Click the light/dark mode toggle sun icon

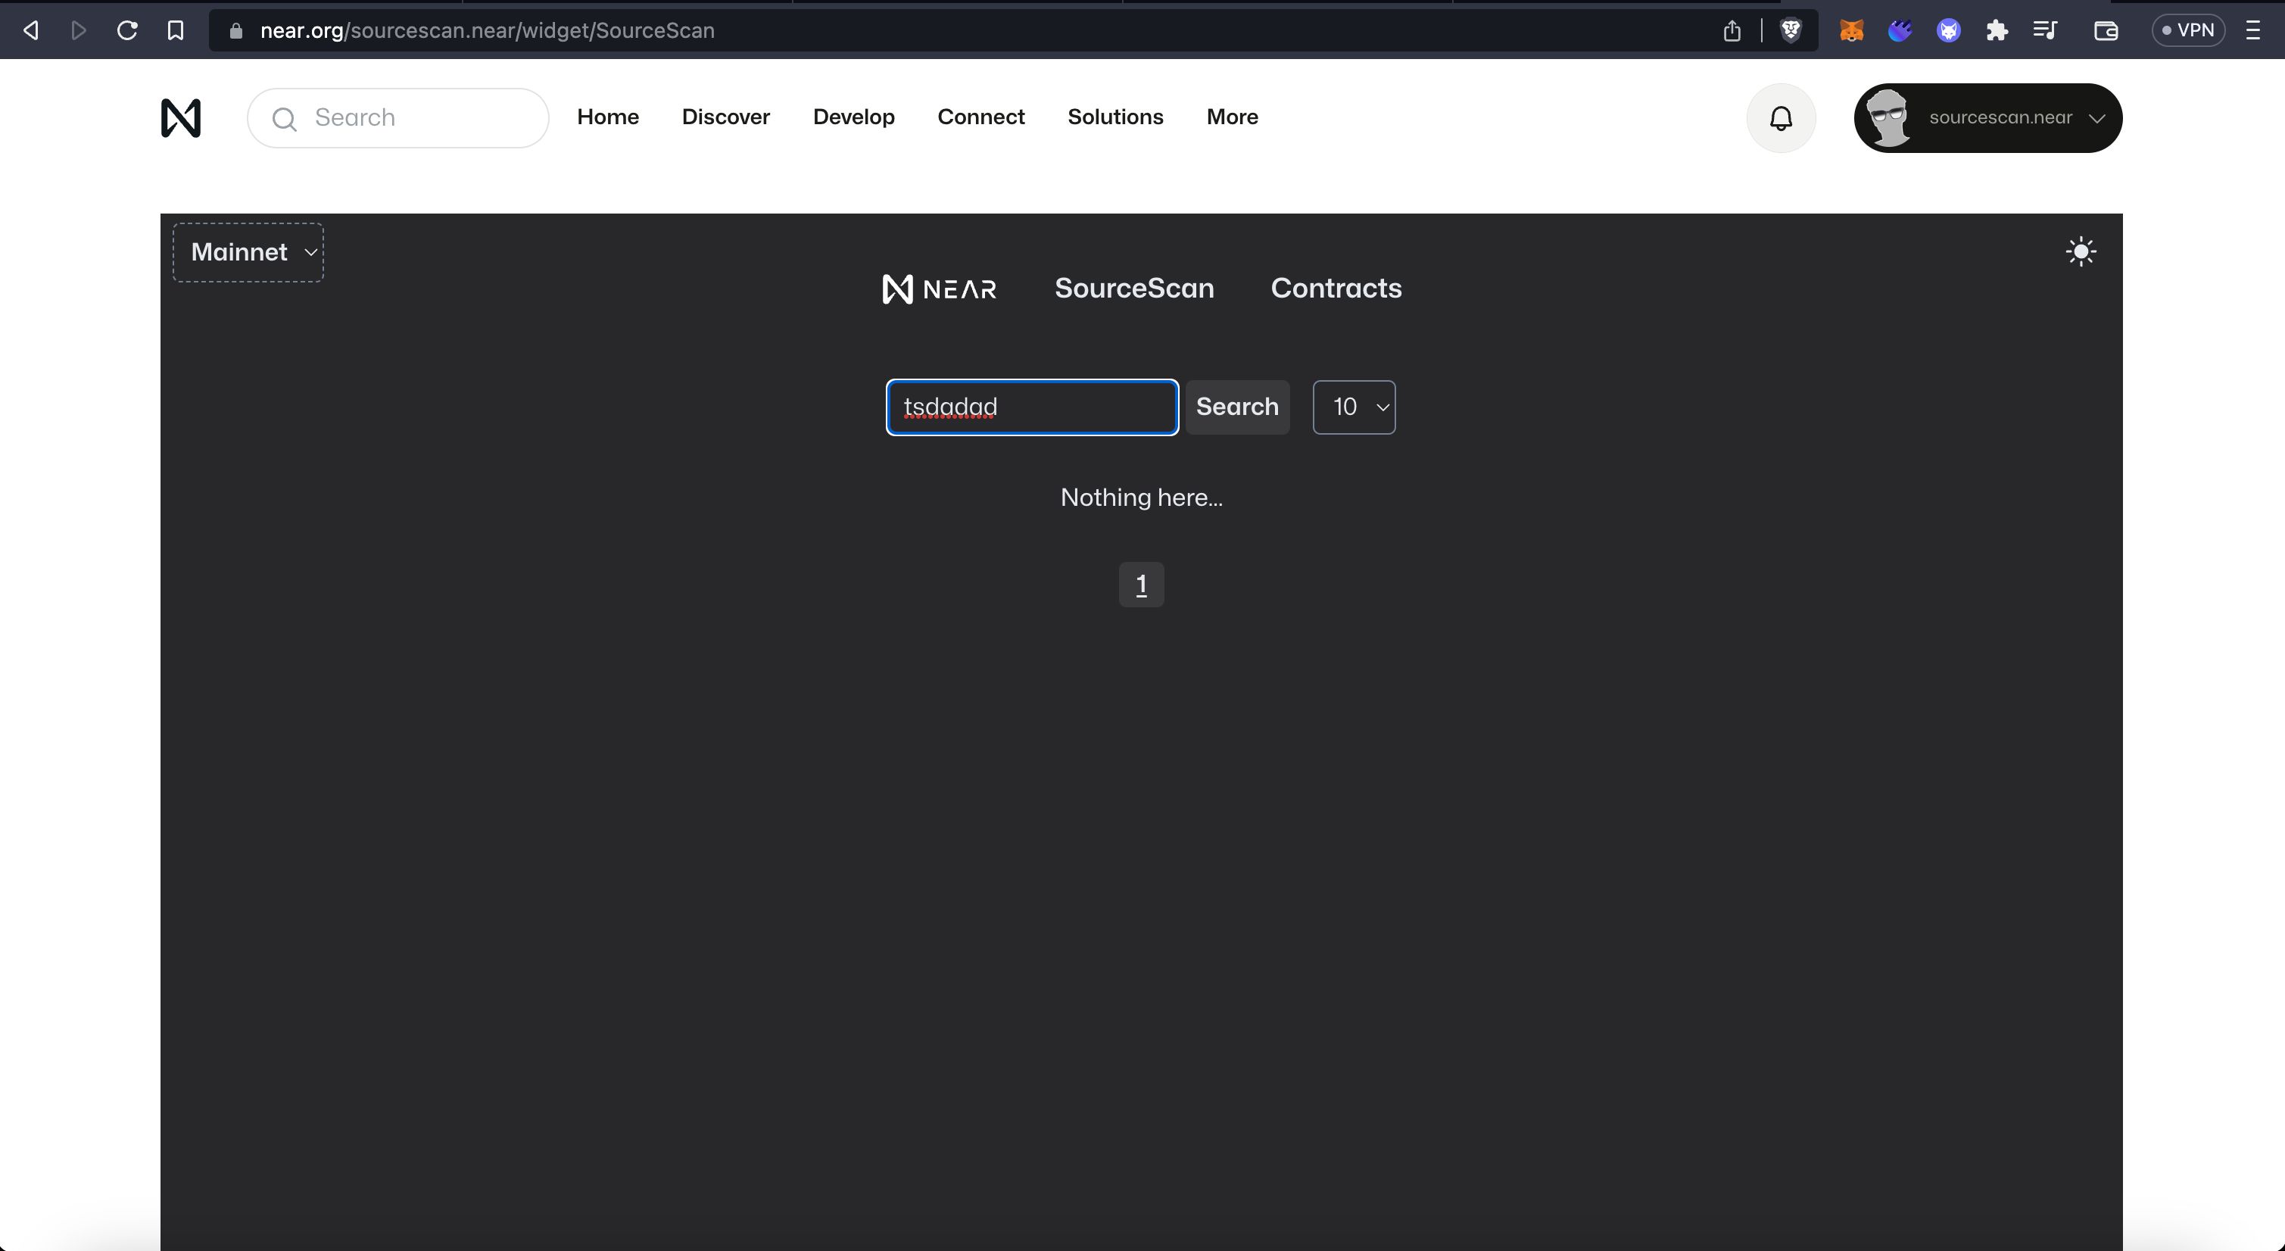(2081, 253)
